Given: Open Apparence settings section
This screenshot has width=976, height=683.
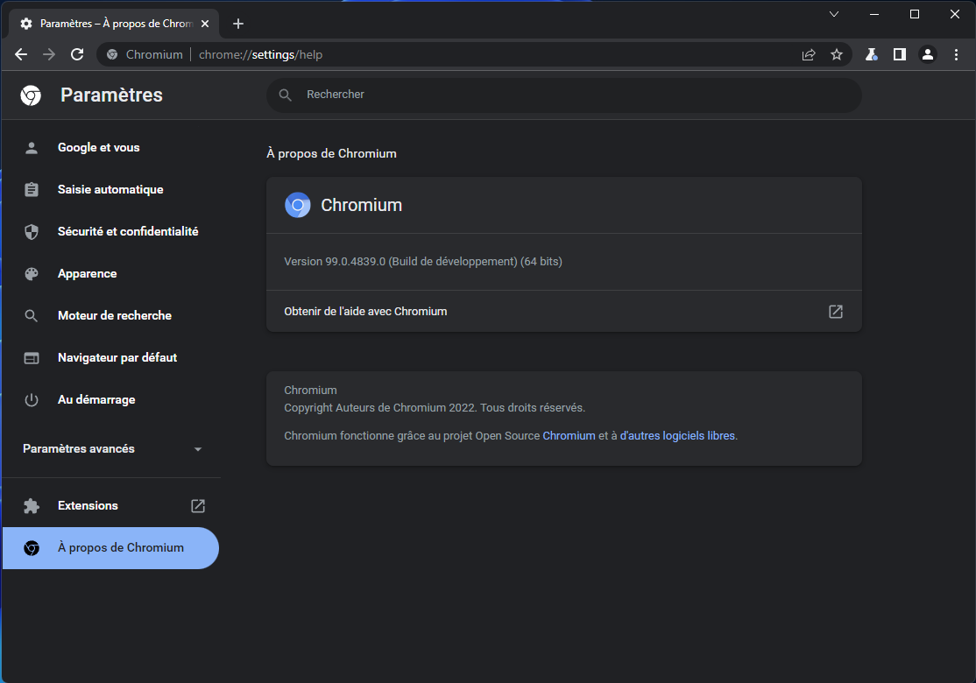Looking at the screenshot, I should click(x=111, y=274).
